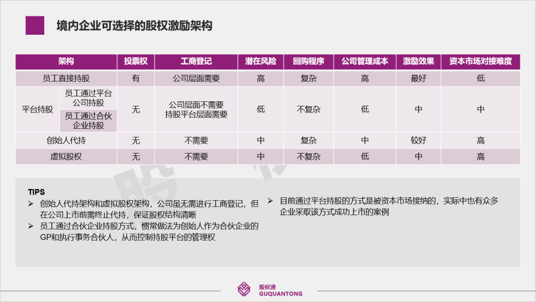The height and width of the screenshot is (302, 536).
Task: Click 不需要 in the 创始人代持 row
Action: (196, 141)
